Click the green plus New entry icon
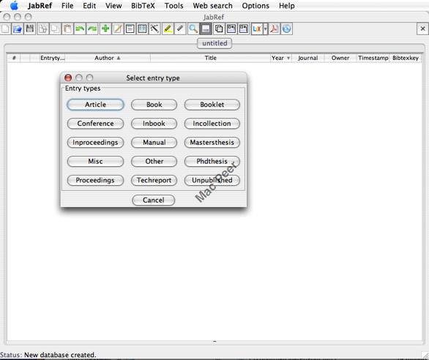The width and height of the screenshot is (429, 360). tap(105, 29)
